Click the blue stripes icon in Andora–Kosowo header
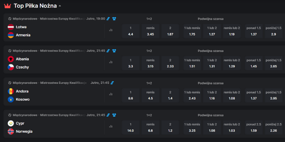 click(x=112, y=83)
